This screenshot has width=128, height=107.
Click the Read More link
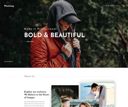tap(30, 42)
